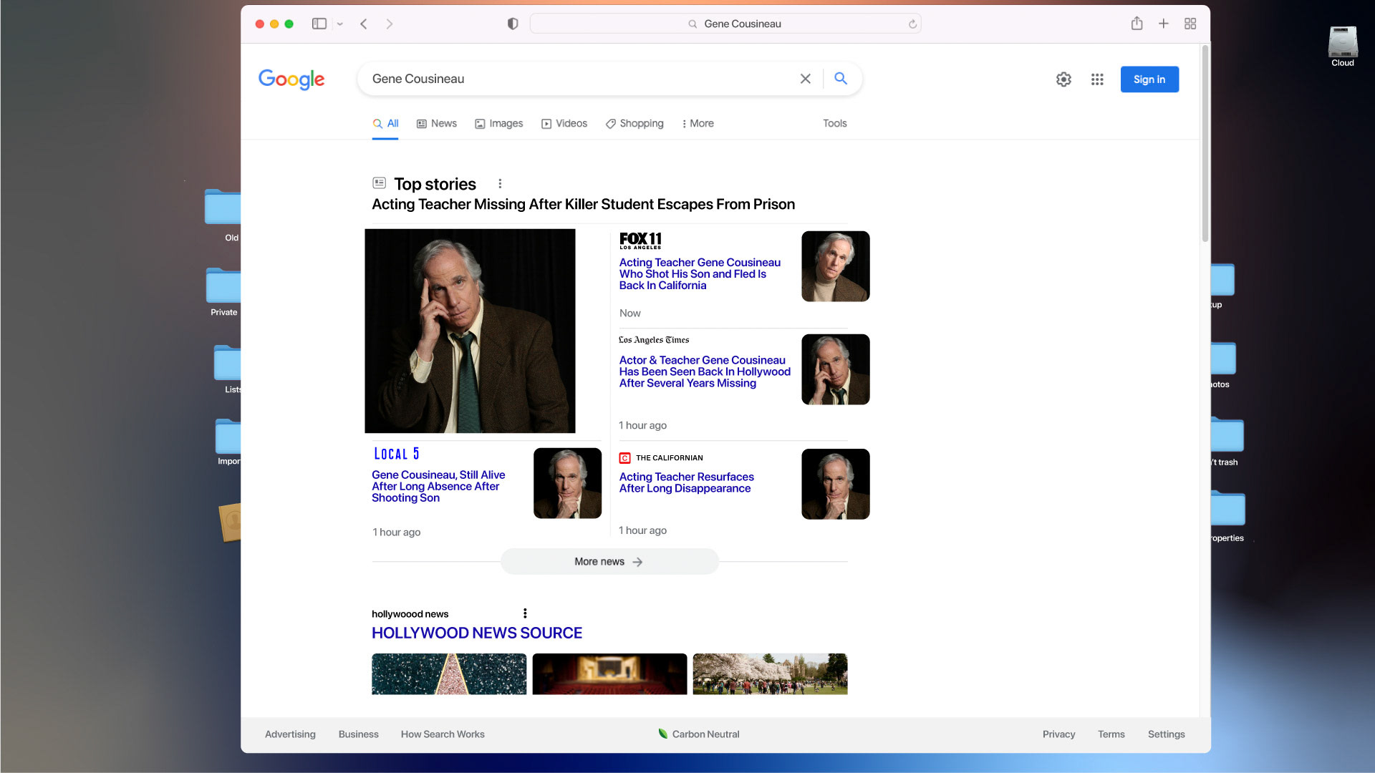Click the FOX 11 story thumbnail
The width and height of the screenshot is (1375, 773).
click(x=835, y=266)
